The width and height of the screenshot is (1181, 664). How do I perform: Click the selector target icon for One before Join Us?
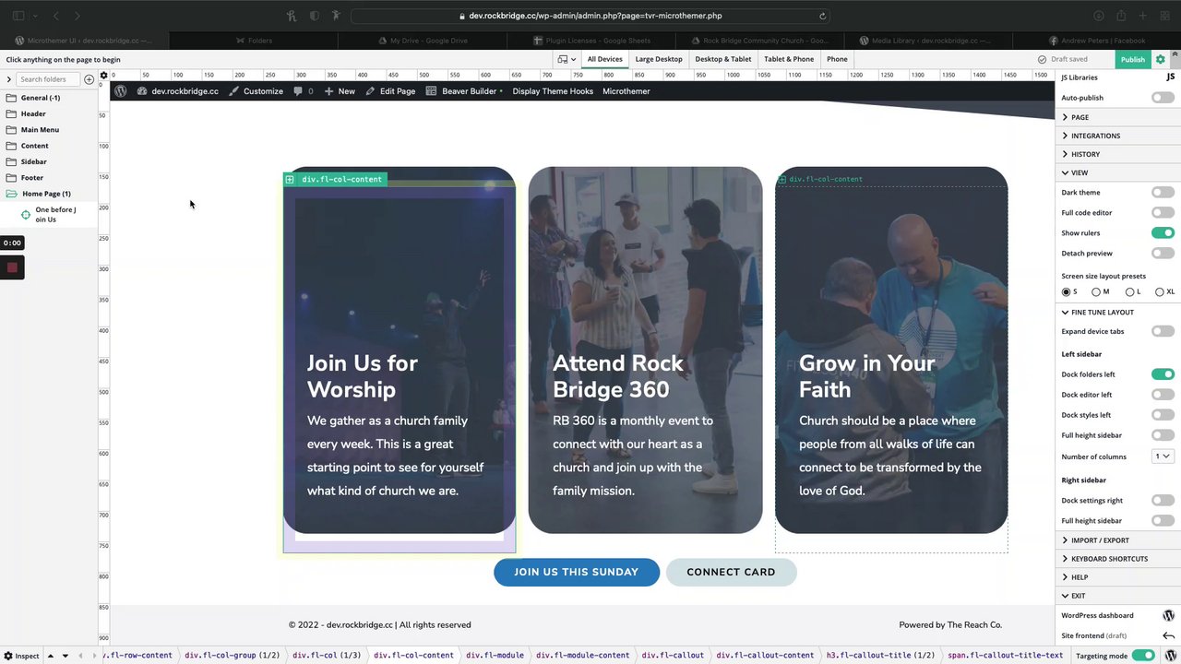[x=26, y=214]
